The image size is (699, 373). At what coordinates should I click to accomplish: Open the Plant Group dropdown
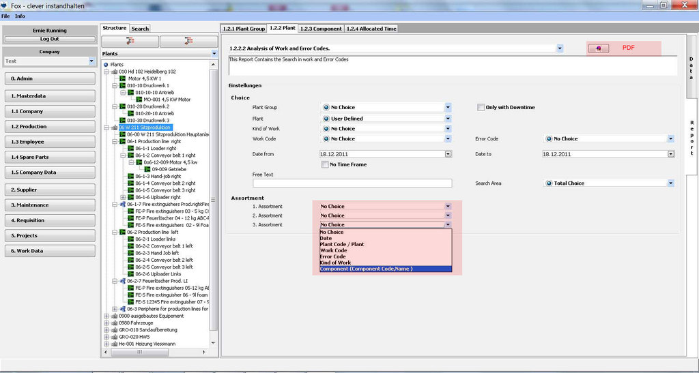click(448, 108)
